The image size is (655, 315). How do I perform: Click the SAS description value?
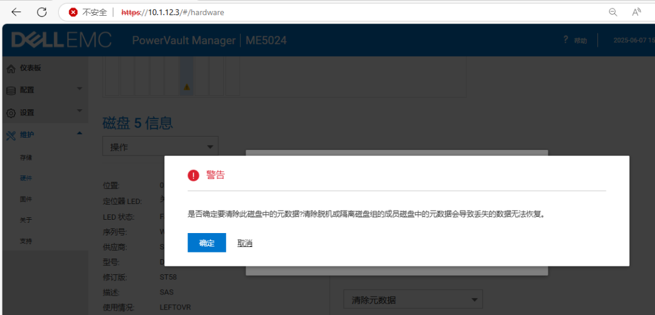[166, 292]
